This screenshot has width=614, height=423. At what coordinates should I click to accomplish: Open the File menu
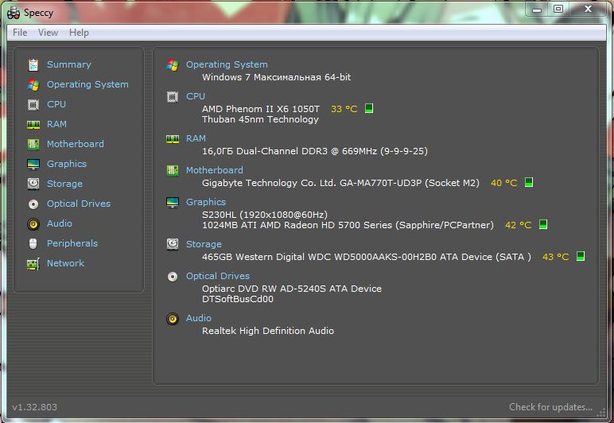[20, 33]
